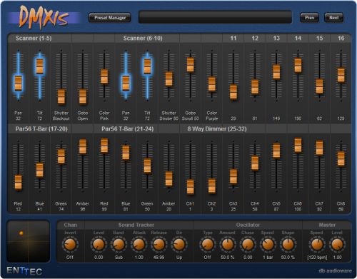The height and width of the screenshot is (279, 357).
Task: Select the Par56 T-Bar (17-20) header
Action: coord(41,129)
